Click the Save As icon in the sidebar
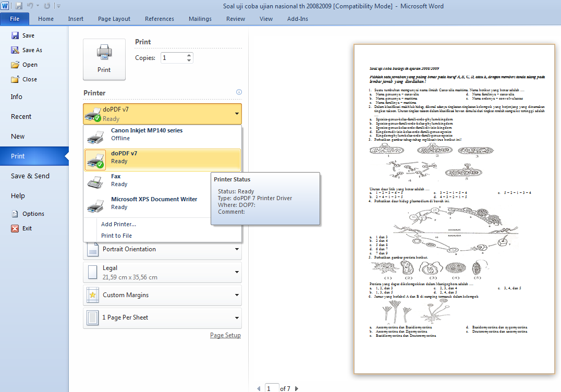 coord(15,50)
